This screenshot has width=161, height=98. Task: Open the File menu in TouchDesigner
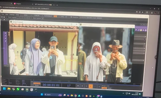coord(3,14)
